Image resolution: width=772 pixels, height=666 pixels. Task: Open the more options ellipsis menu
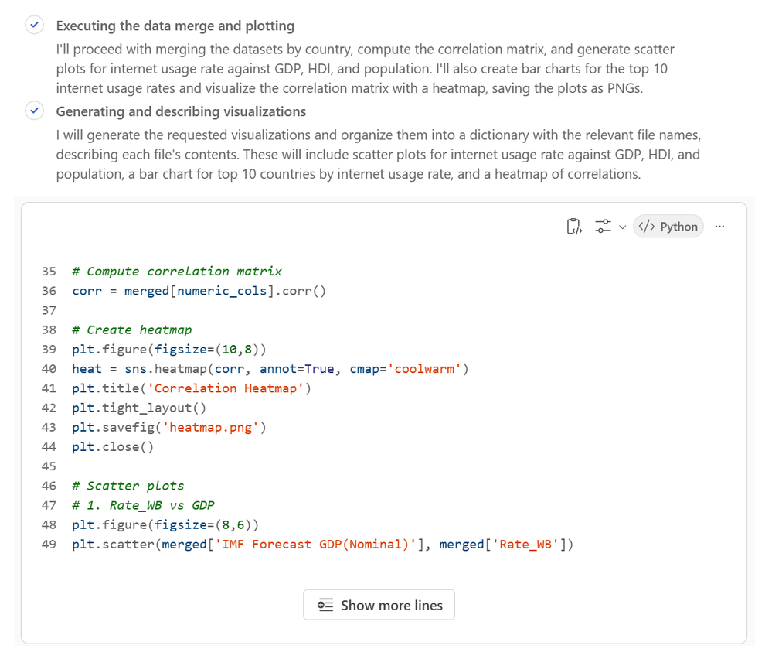(x=720, y=227)
